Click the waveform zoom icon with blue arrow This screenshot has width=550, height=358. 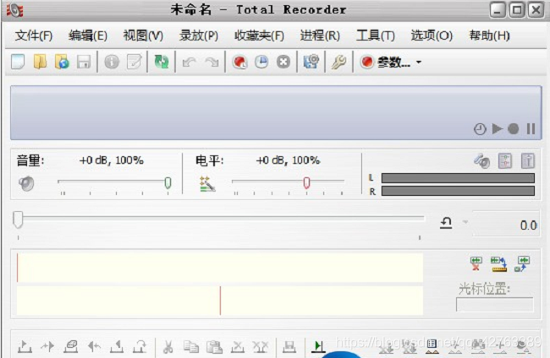pos(522,264)
